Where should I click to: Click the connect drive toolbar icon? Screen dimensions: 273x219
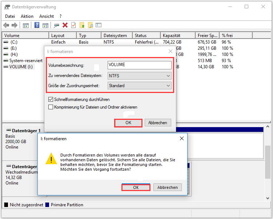pyautogui.click(x=56, y=25)
